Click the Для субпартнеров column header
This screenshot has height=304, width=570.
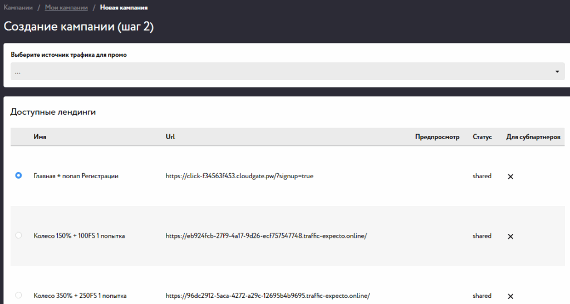point(533,137)
